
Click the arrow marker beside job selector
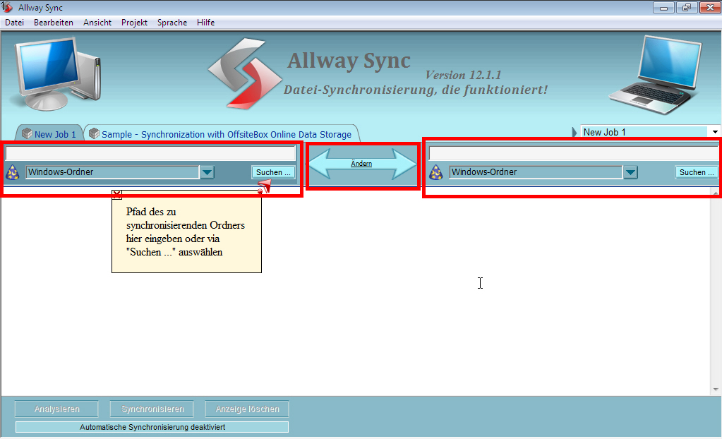(574, 132)
